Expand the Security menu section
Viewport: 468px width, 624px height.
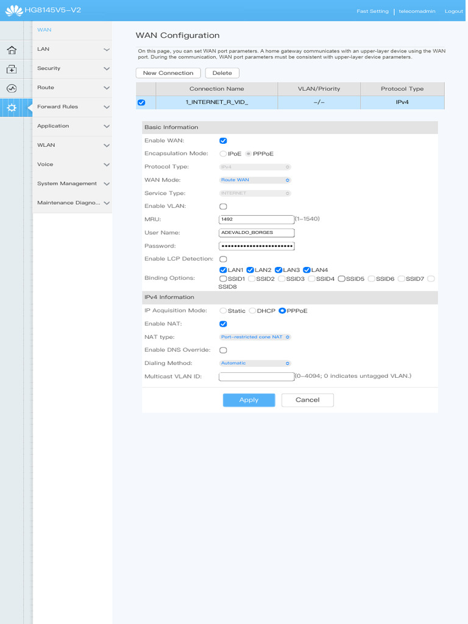72,68
